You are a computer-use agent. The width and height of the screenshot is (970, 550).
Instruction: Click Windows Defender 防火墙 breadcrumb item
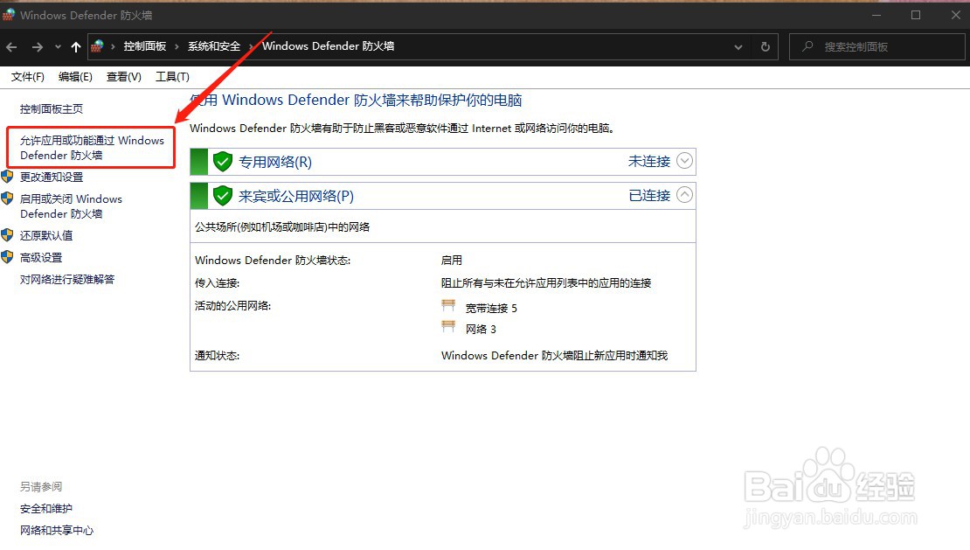(x=329, y=46)
